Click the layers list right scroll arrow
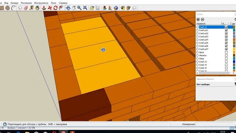The height and width of the screenshot is (133, 236). [x=233, y=73]
